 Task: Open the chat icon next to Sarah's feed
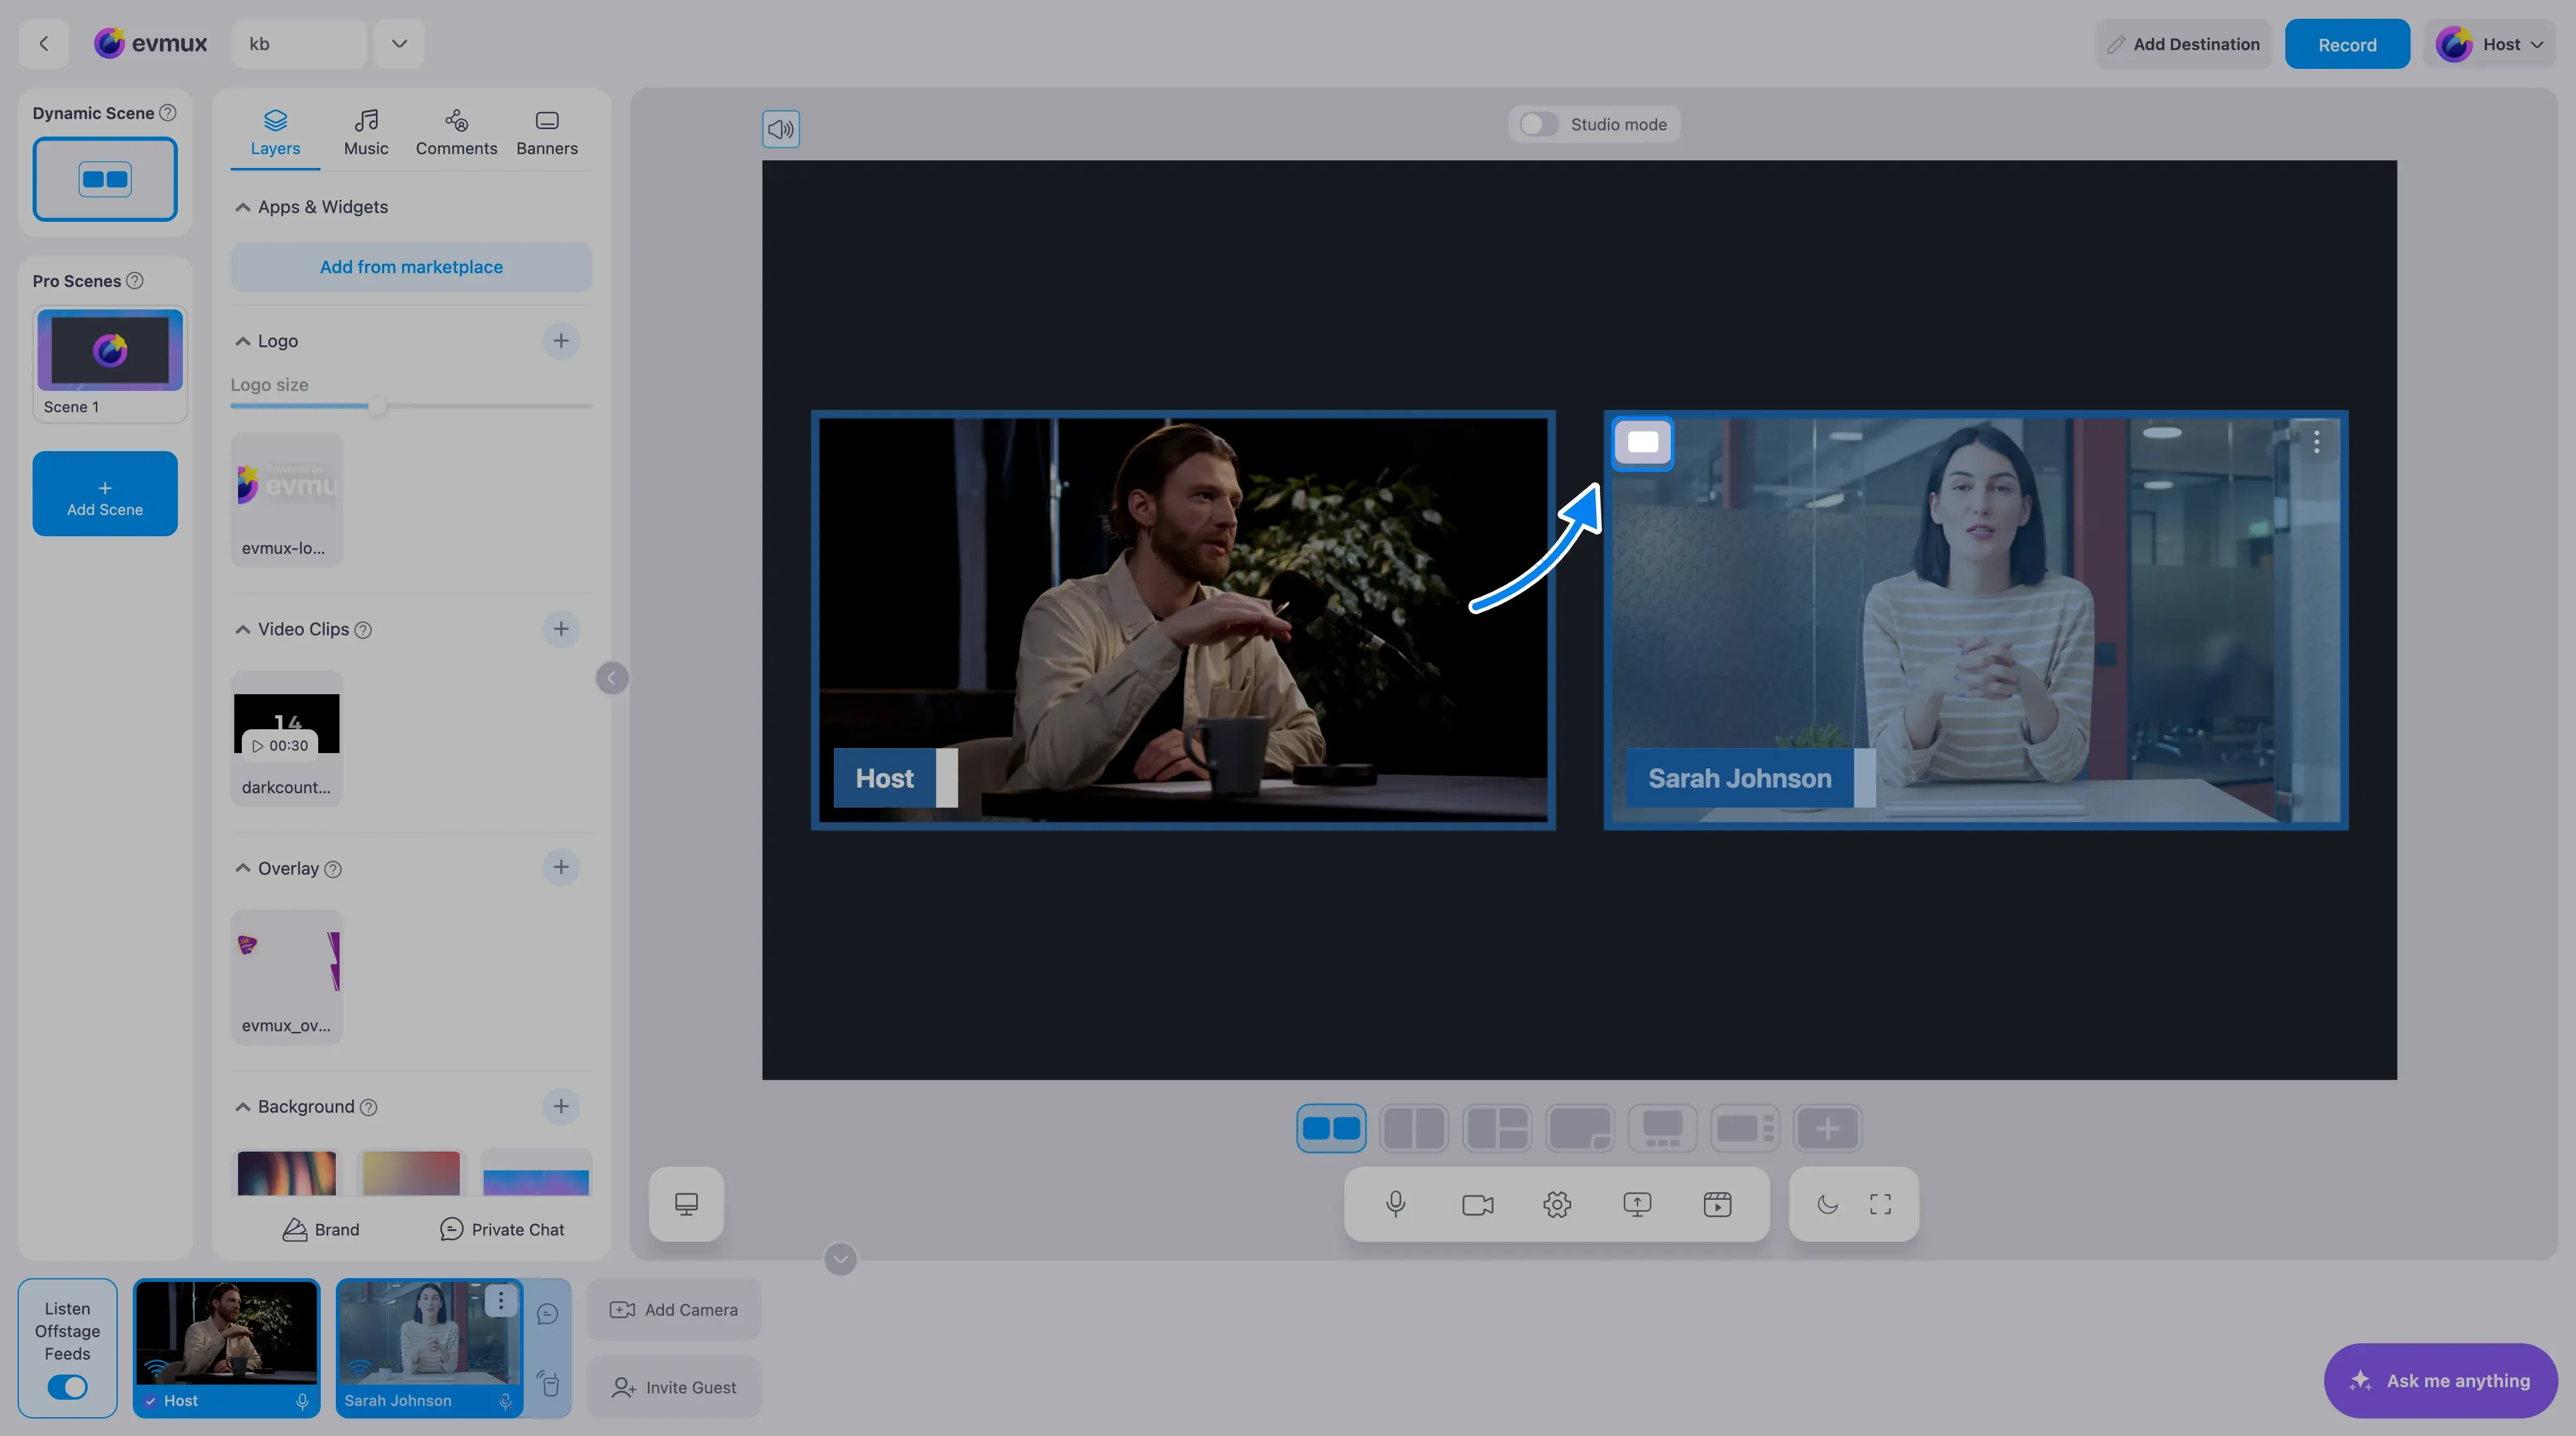[547, 1314]
